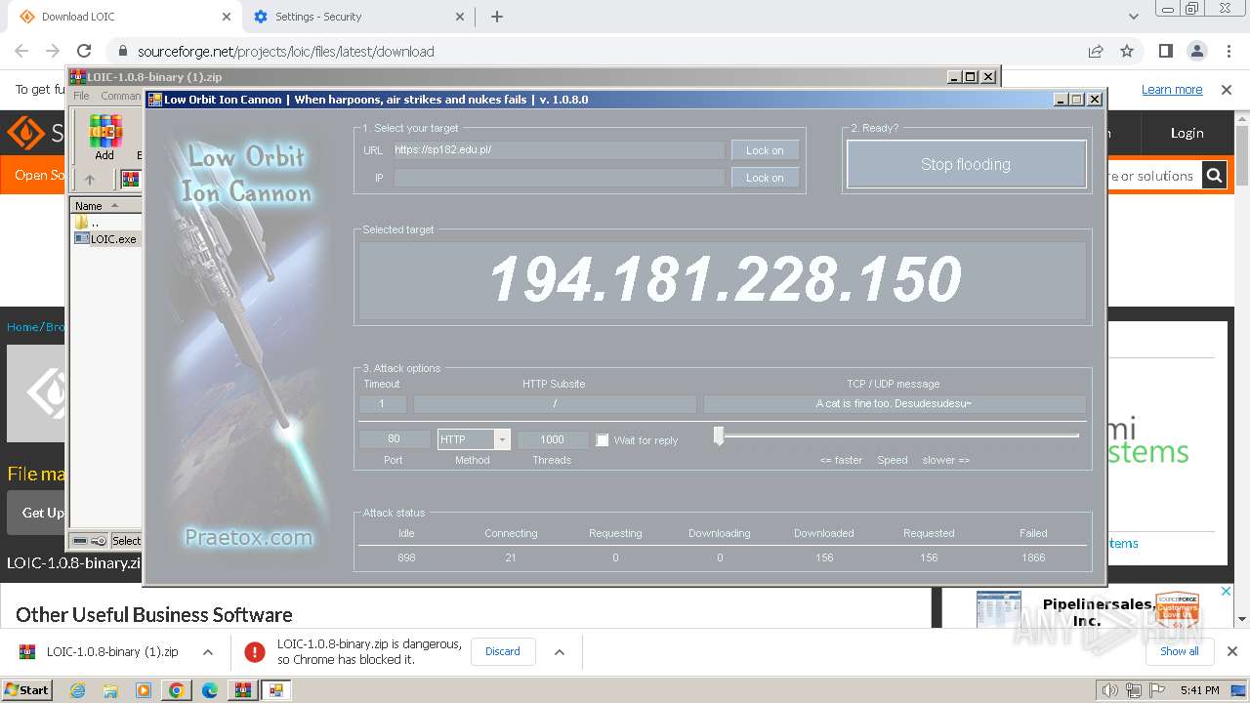
Task: Open the File menu in WinRAR
Action: [81, 96]
